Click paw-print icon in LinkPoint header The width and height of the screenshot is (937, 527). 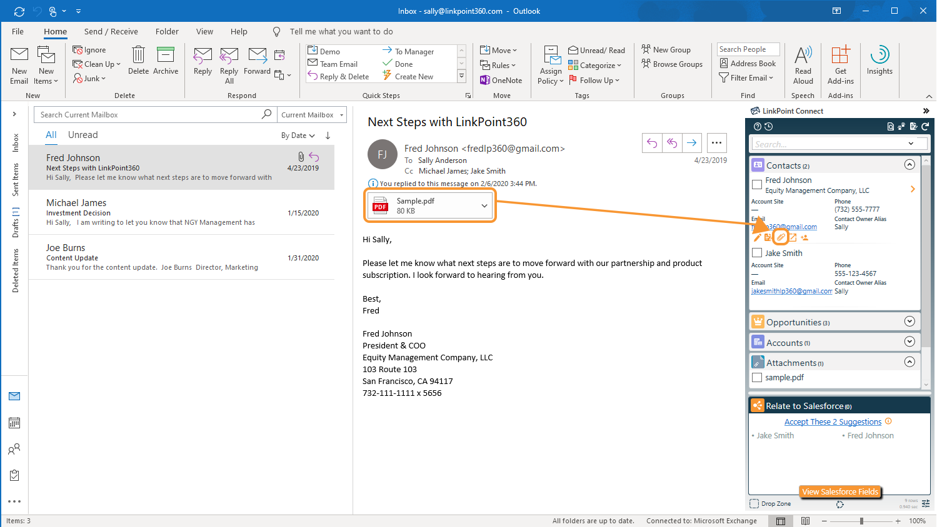click(901, 126)
